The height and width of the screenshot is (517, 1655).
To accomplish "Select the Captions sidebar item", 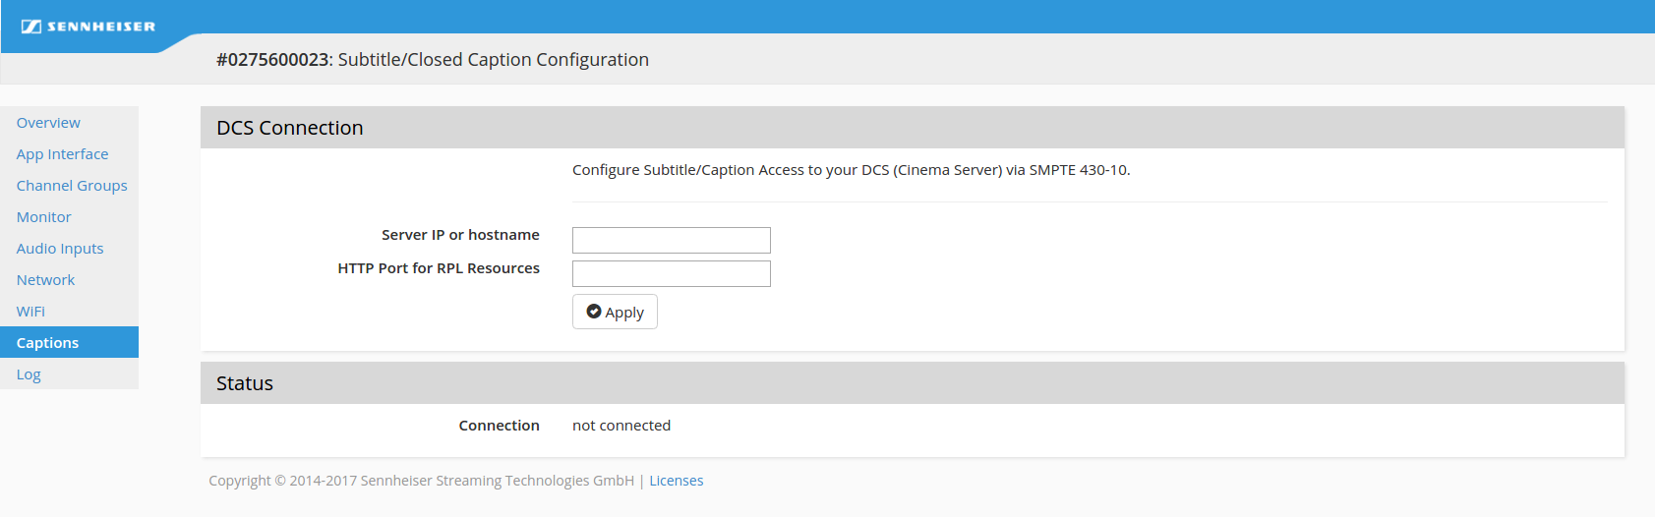I will click(x=47, y=343).
